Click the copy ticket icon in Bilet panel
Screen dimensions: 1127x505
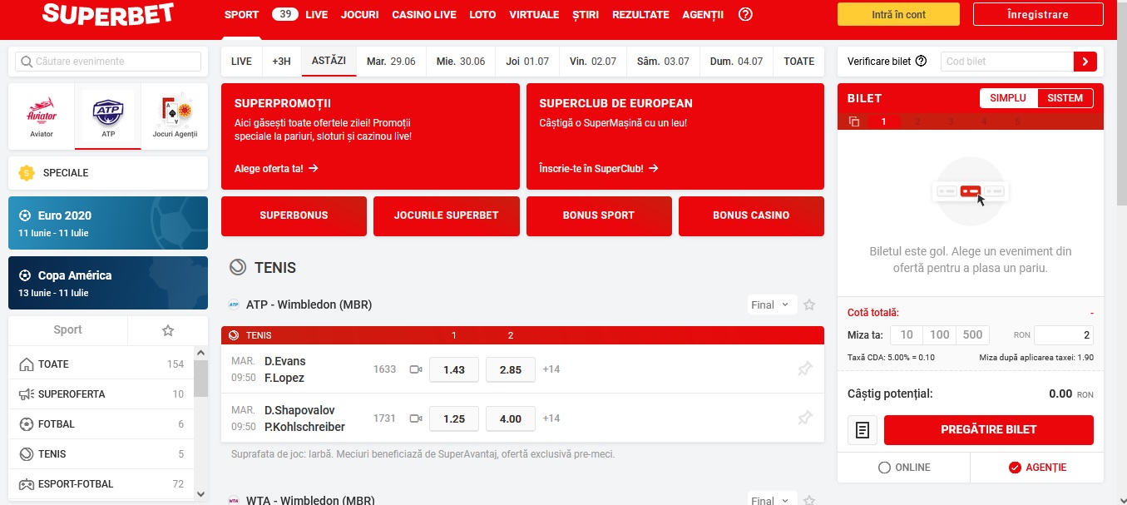[x=853, y=121]
